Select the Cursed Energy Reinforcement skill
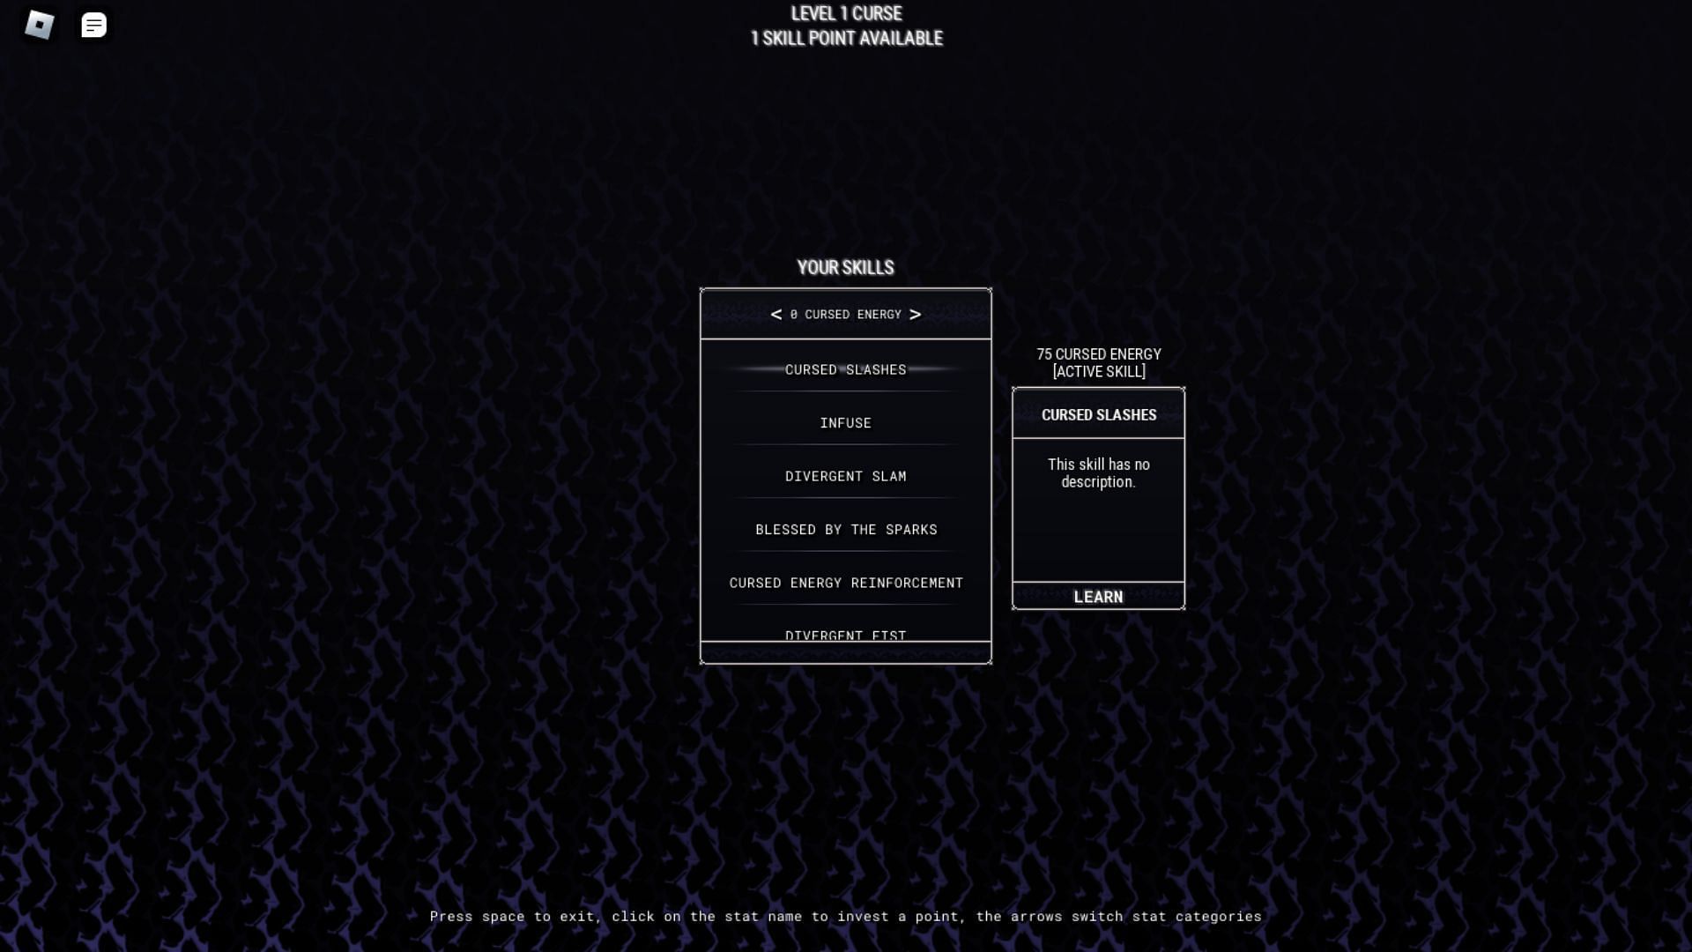1692x952 pixels. 845,583
